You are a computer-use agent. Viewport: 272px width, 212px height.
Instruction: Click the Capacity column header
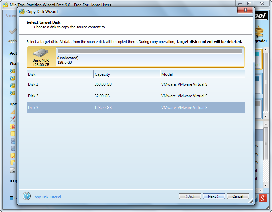click(x=127, y=74)
